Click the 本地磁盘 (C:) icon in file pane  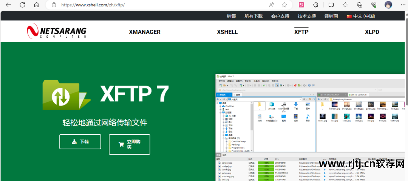[x=271, y=117]
